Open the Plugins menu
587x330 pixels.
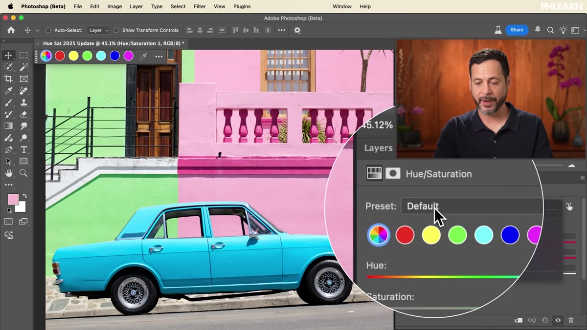[x=242, y=6]
